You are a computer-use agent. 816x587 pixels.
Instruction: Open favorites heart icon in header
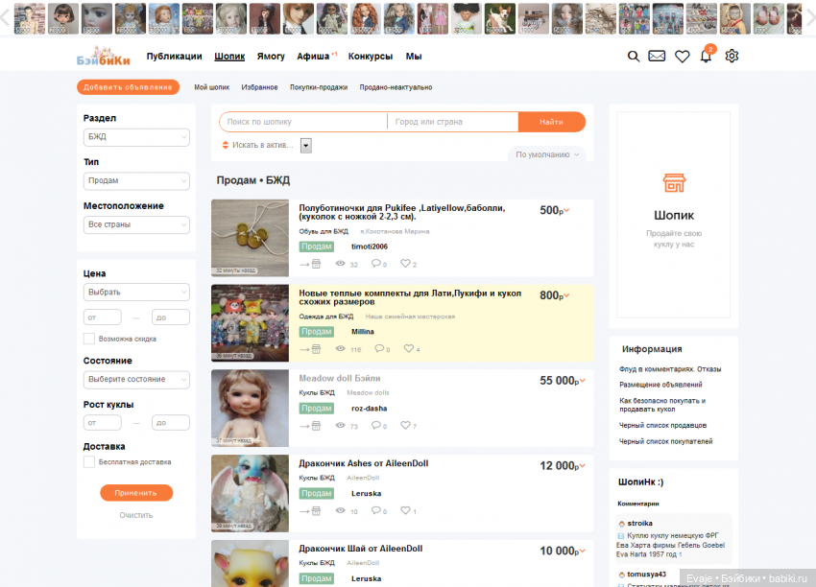(x=683, y=57)
